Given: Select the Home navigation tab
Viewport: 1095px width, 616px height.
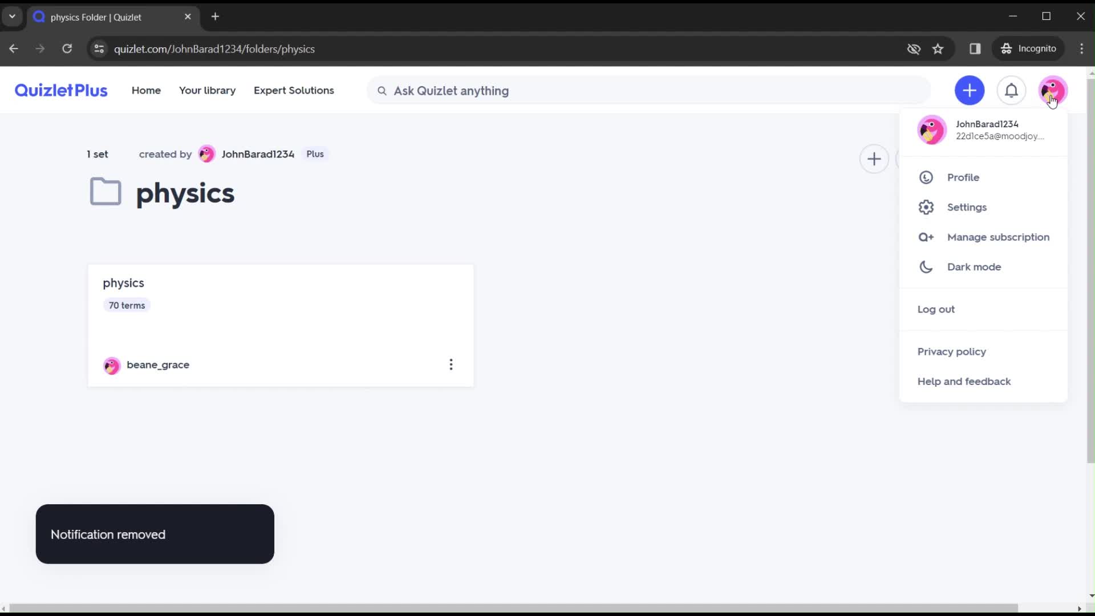Looking at the screenshot, I should click(146, 90).
